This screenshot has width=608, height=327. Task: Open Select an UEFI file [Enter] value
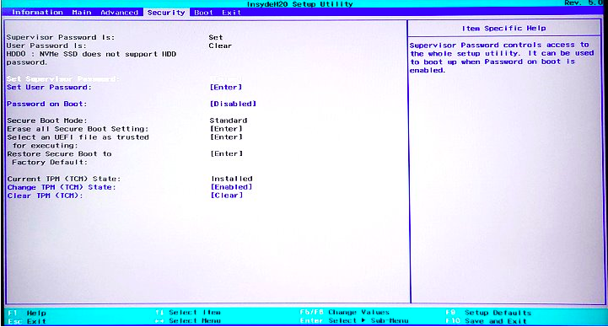(x=227, y=137)
